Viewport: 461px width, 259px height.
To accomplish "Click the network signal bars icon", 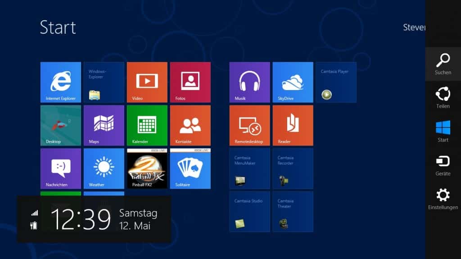I will point(35,213).
